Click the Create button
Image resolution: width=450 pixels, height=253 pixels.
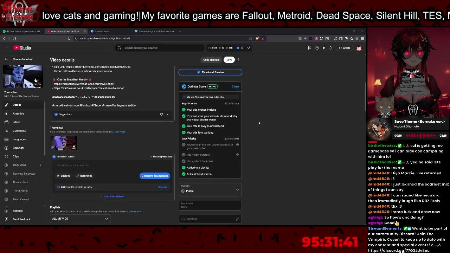[x=344, y=48]
